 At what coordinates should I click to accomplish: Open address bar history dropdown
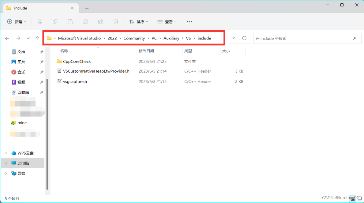[233, 38]
